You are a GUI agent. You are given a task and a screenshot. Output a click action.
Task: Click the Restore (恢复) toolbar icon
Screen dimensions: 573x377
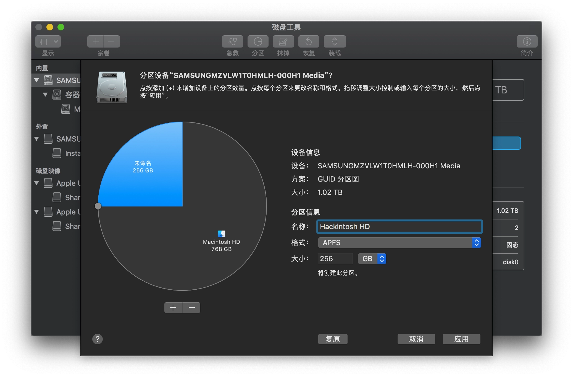point(309,41)
